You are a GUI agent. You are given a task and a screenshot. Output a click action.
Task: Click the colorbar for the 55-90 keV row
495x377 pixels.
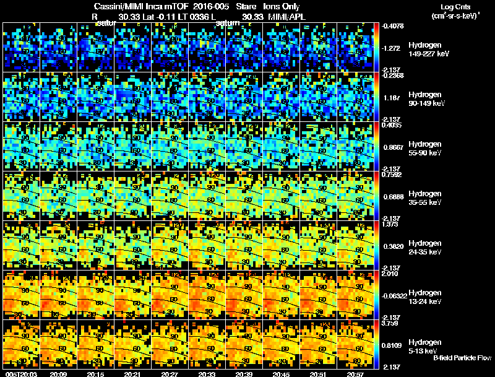click(x=376, y=147)
